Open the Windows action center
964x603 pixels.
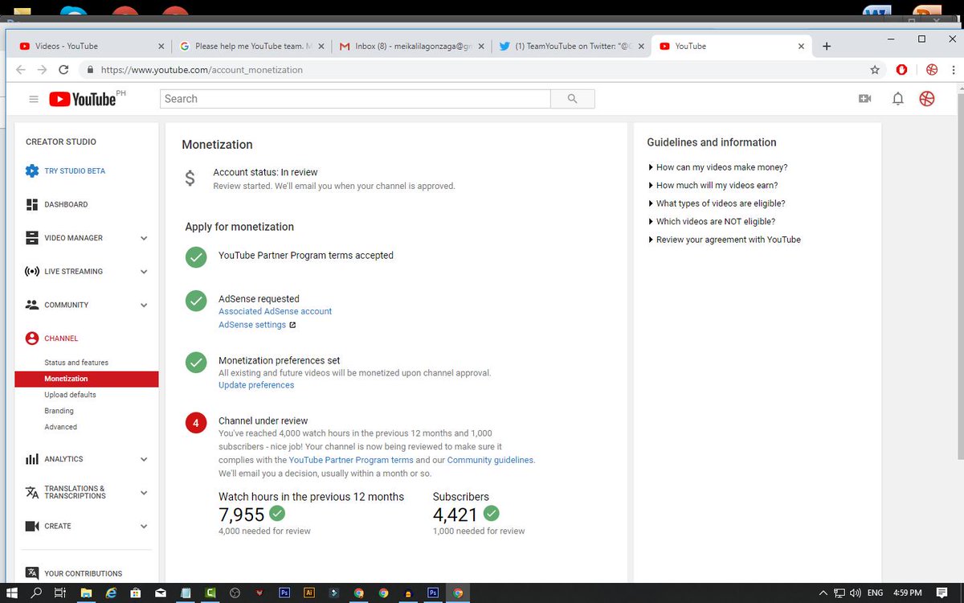942,593
